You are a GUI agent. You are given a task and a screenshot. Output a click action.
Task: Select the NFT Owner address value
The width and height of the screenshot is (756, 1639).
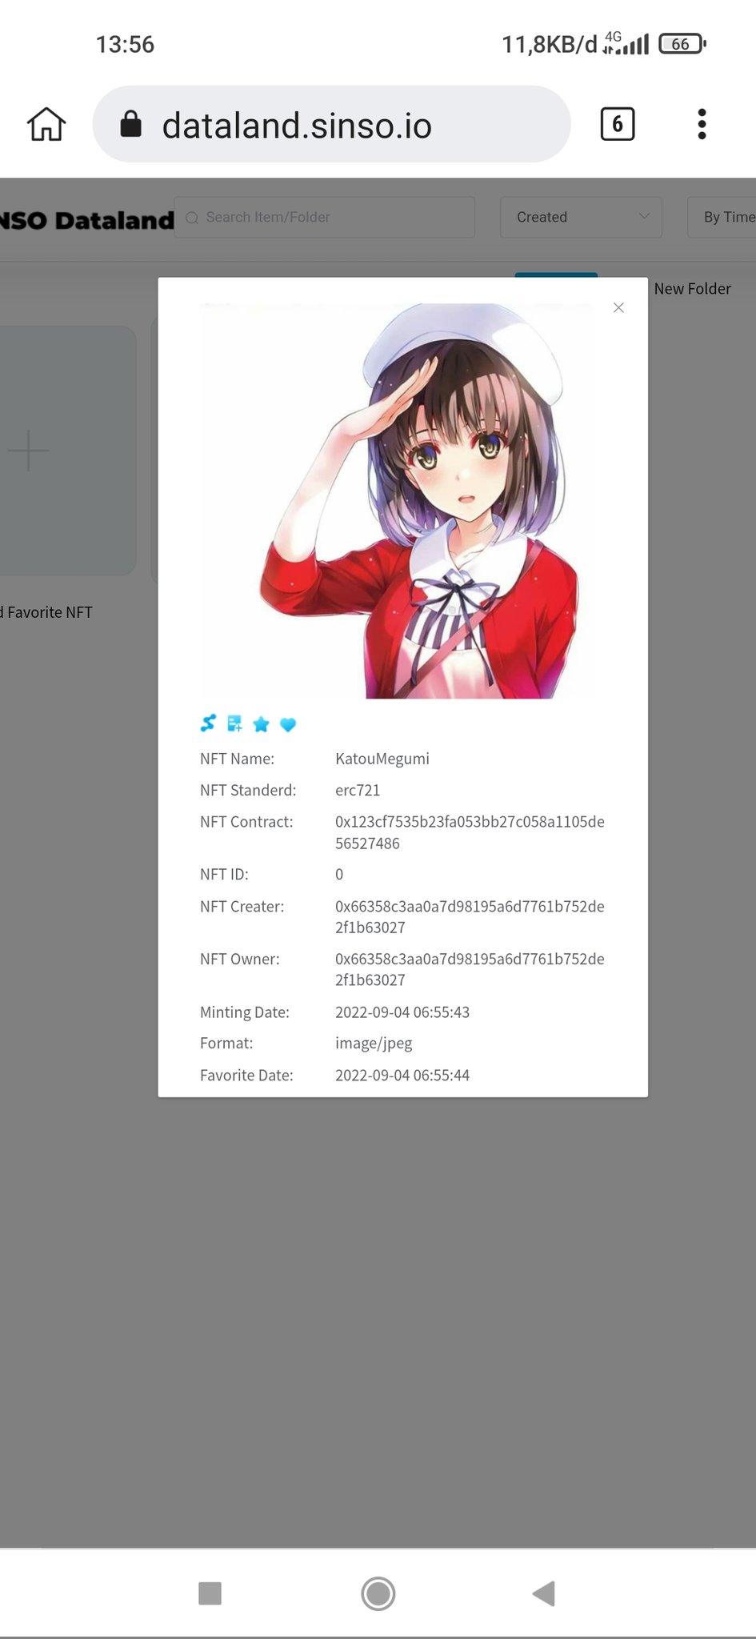(470, 969)
